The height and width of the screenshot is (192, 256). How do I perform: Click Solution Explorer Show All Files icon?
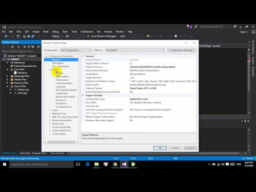33,47
